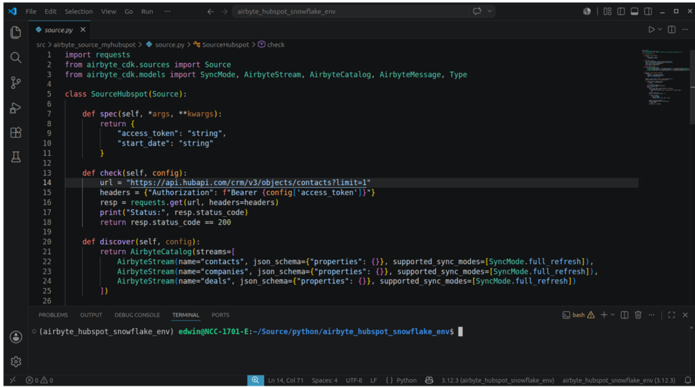Open the Accounts menu icon
Screen dimensions: 695x387
point(16,337)
